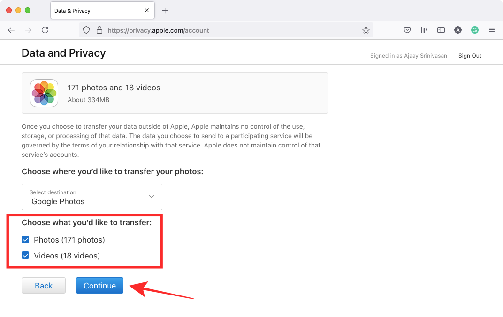
Task: Click the browser forward arrow
Action: tap(28, 30)
